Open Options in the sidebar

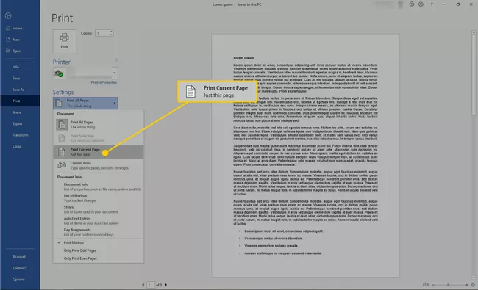[18, 279]
